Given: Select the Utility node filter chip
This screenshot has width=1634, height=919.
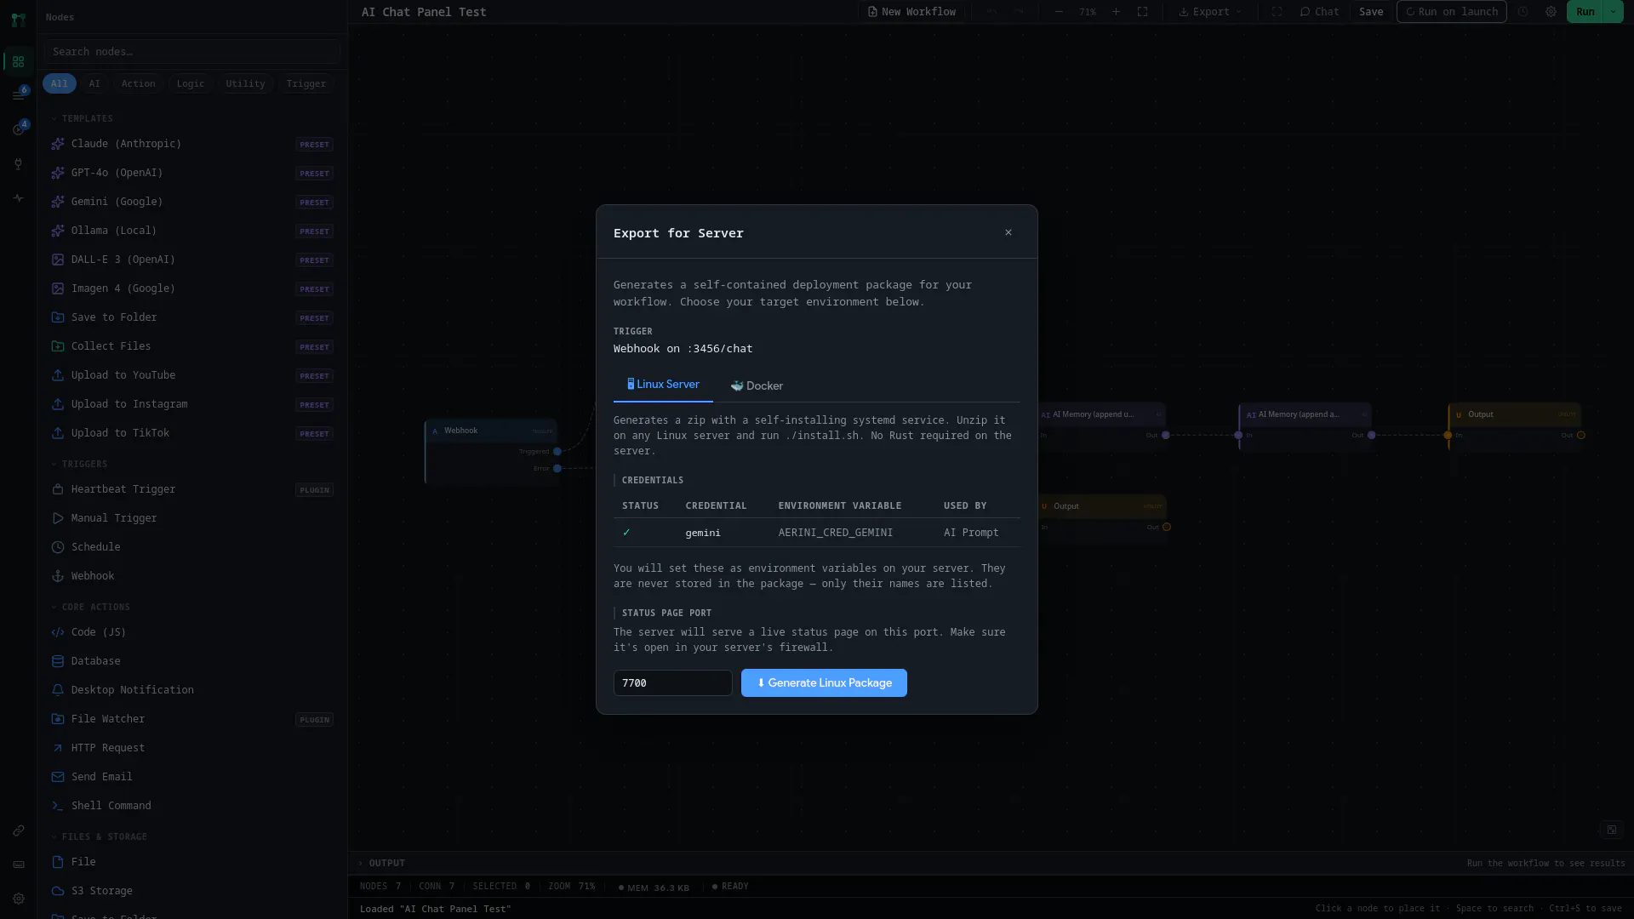Looking at the screenshot, I should pos(245,83).
